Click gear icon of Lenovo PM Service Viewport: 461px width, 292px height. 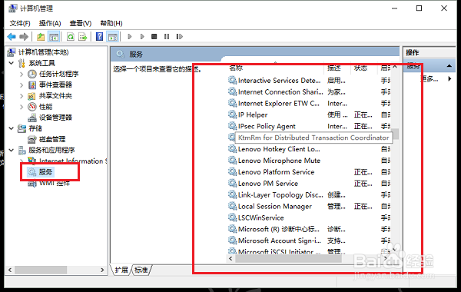[x=232, y=183]
